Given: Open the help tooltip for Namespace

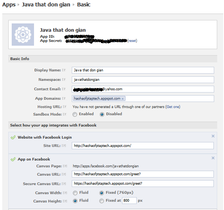Looking at the screenshot, I should (x=64, y=80).
